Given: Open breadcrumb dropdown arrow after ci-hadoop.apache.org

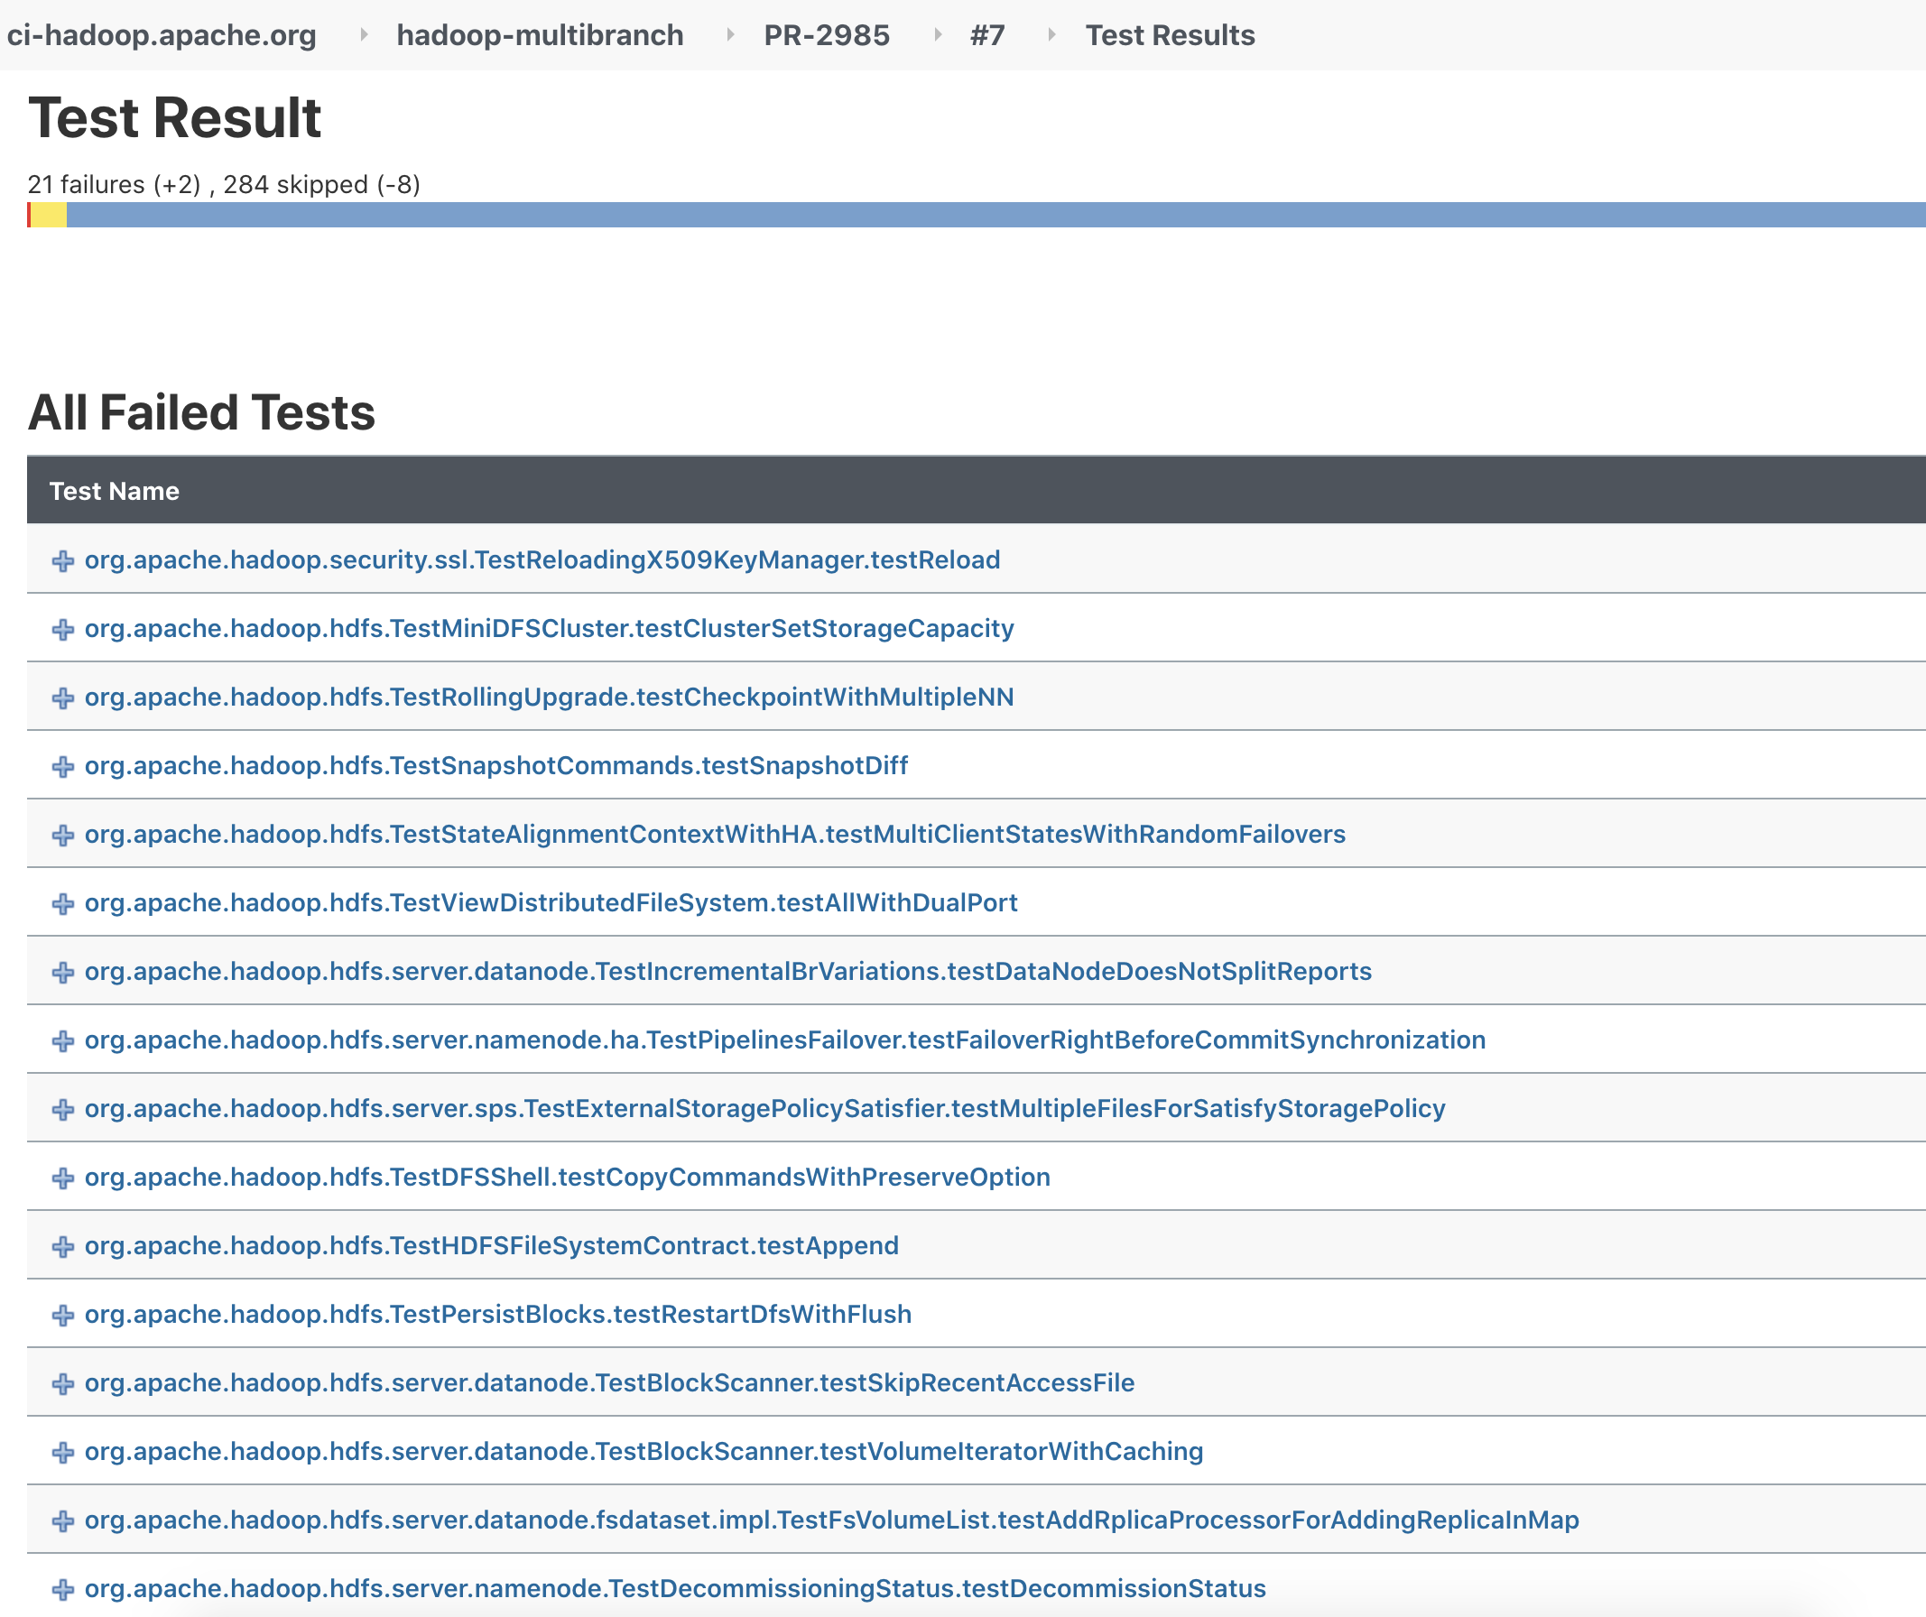Looking at the screenshot, I should [364, 35].
